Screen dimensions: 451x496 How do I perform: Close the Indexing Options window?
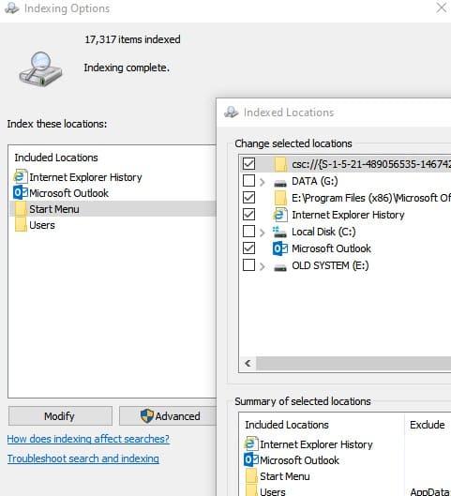click(x=442, y=8)
